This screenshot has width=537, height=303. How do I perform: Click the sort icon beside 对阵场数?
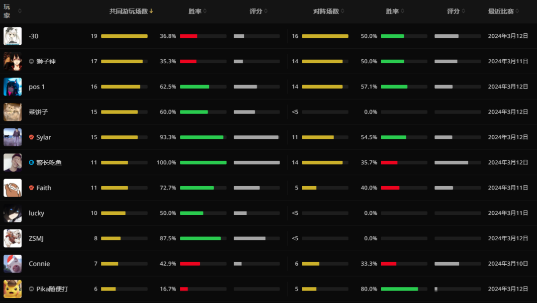tap(343, 11)
